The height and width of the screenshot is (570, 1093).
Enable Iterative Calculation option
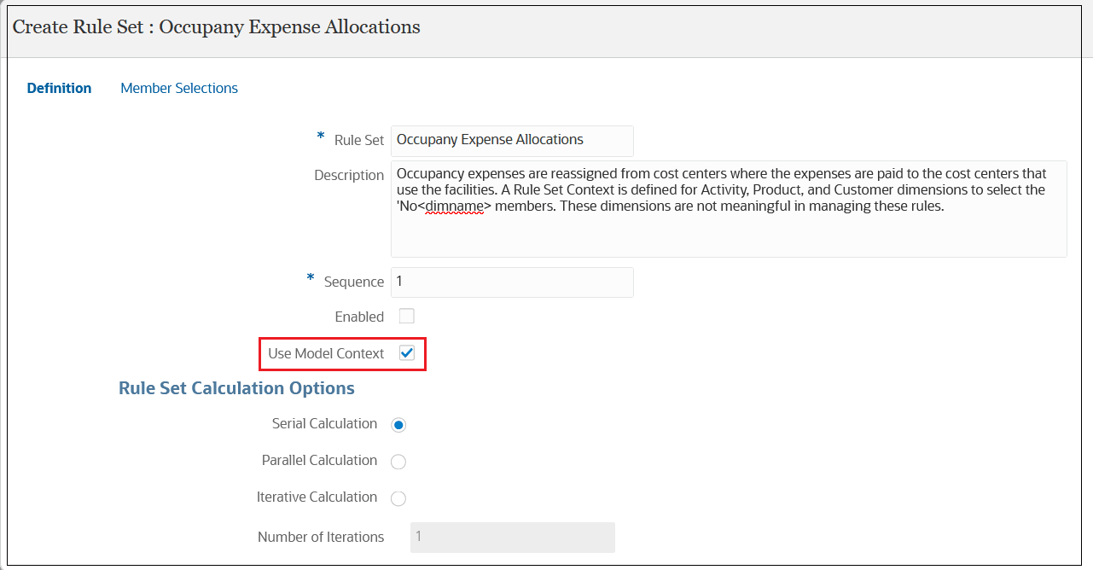coord(398,497)
